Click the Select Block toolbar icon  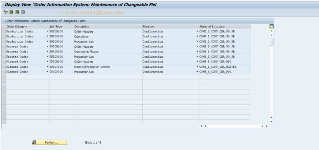(17, 13)
